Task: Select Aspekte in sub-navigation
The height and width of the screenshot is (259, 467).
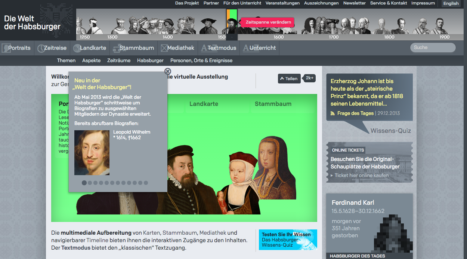Action: pyautogui.click(x=91, y=60)
